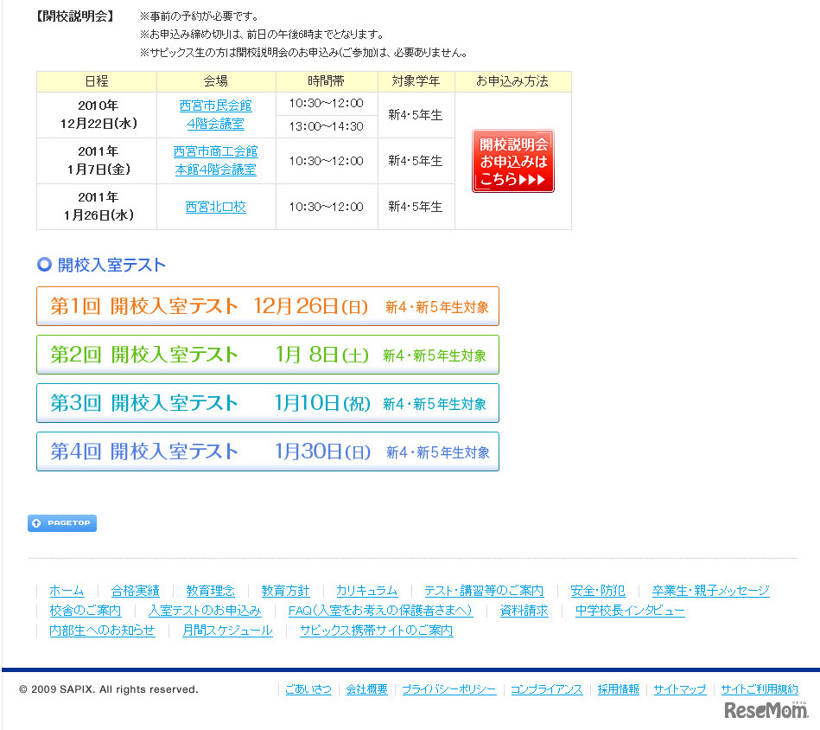Screen dimensions: 820x730
Task: Select the 第2回 開校入室テスト 1月8日 banner
Action: click(268, 355)
